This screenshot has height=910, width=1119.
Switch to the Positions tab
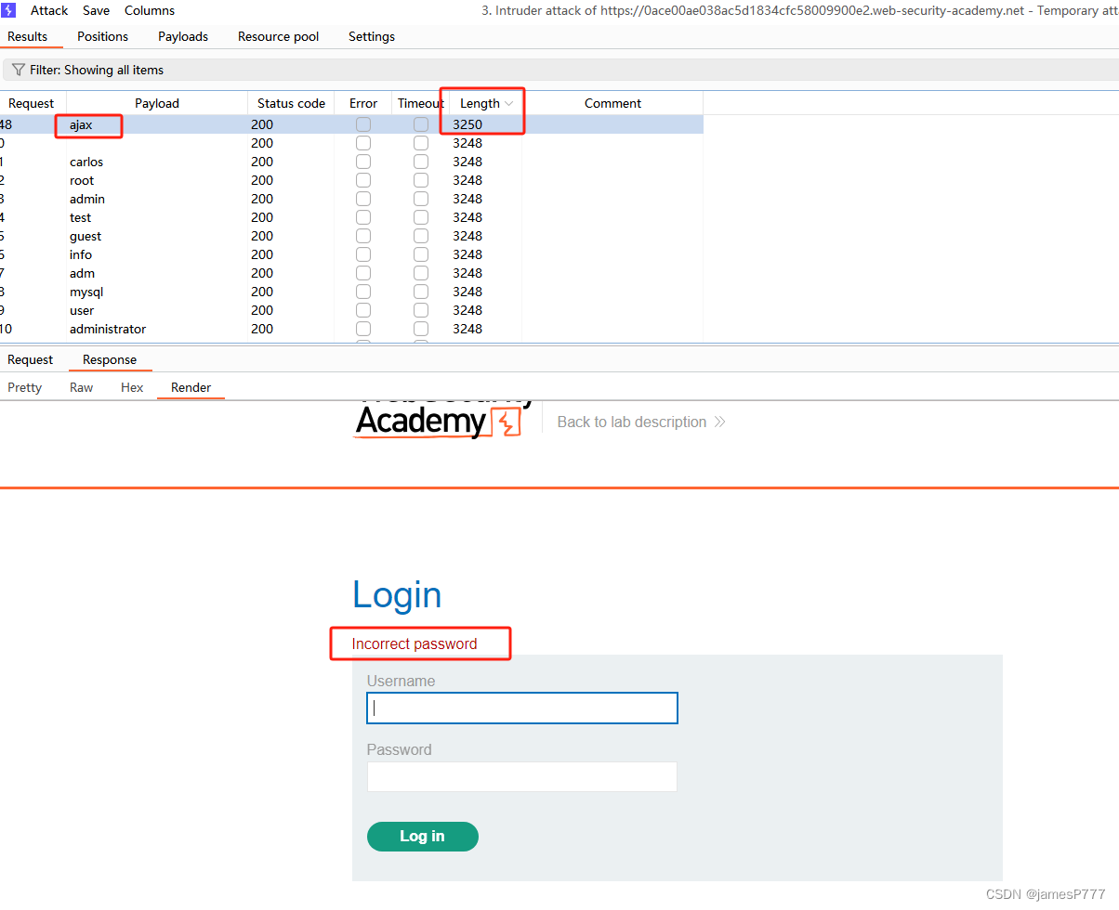pos(102,36)
